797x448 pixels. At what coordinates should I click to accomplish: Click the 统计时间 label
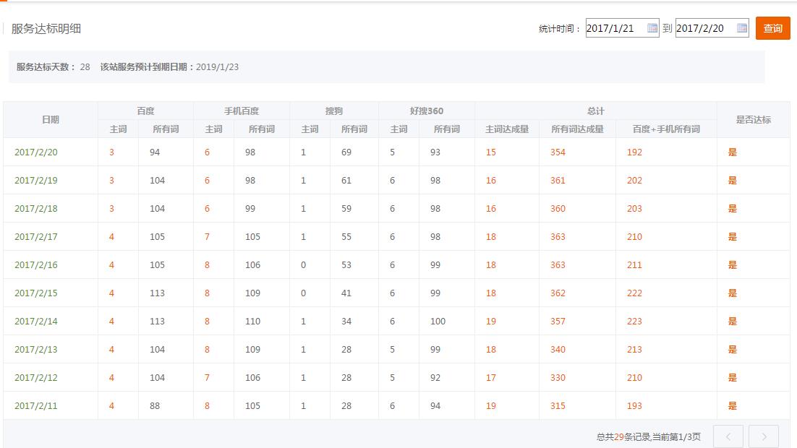[559, 28]
